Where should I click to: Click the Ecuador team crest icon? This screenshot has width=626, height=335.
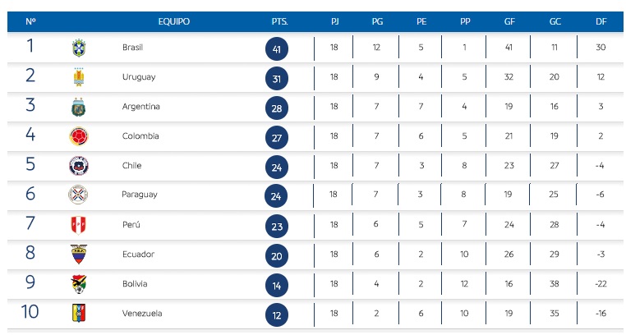pos(79,255)
